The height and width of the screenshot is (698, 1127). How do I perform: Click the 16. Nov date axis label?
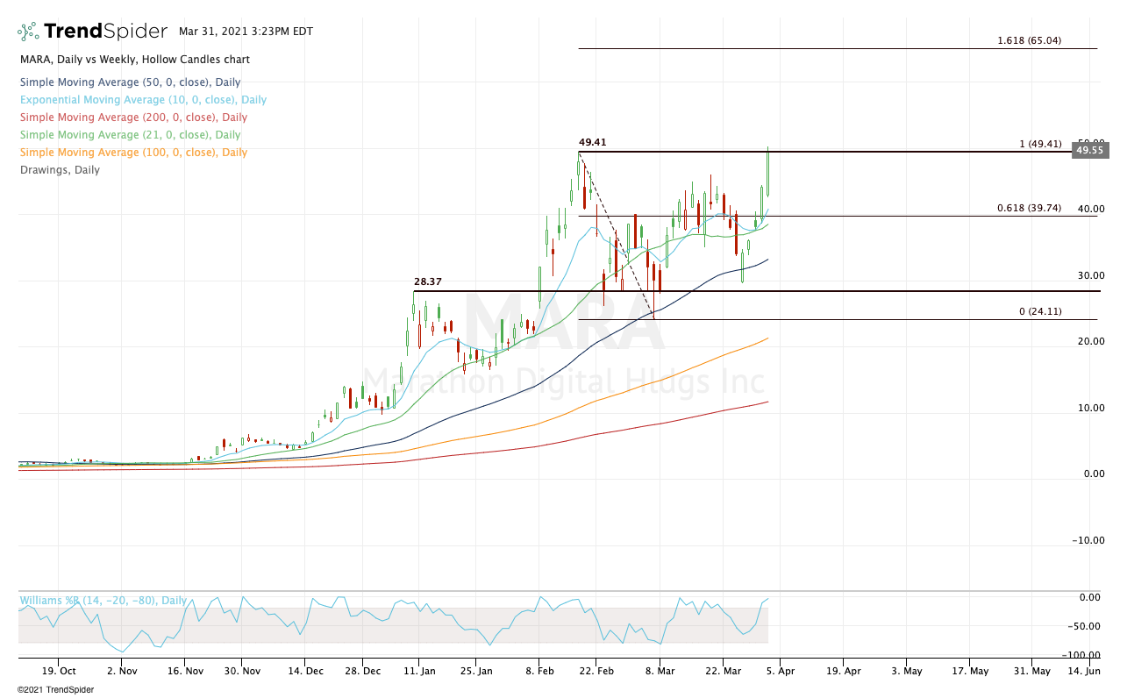click(184, 671)
